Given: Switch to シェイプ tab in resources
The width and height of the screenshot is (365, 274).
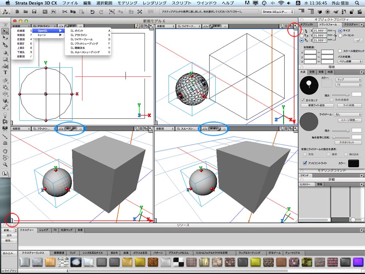Looking at the screenshot, I should tap(43, 230).
